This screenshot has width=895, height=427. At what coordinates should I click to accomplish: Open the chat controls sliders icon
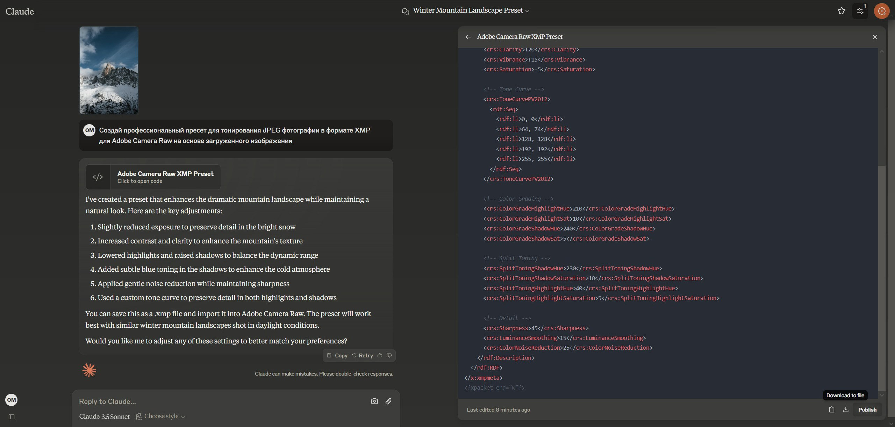point(860,11)
